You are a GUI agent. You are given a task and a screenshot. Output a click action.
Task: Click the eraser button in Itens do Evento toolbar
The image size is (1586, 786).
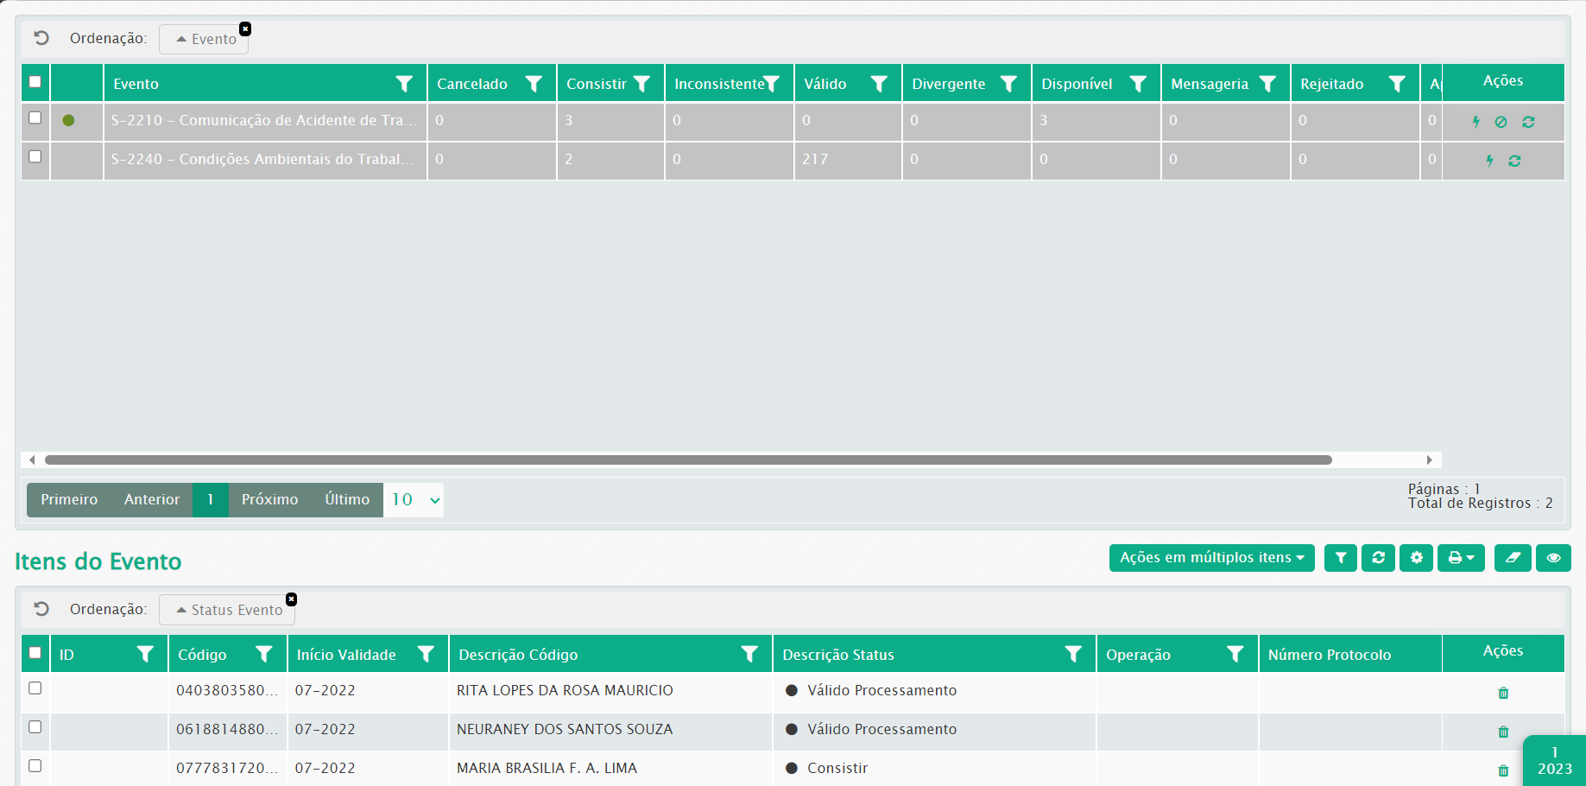[1513, 558]
